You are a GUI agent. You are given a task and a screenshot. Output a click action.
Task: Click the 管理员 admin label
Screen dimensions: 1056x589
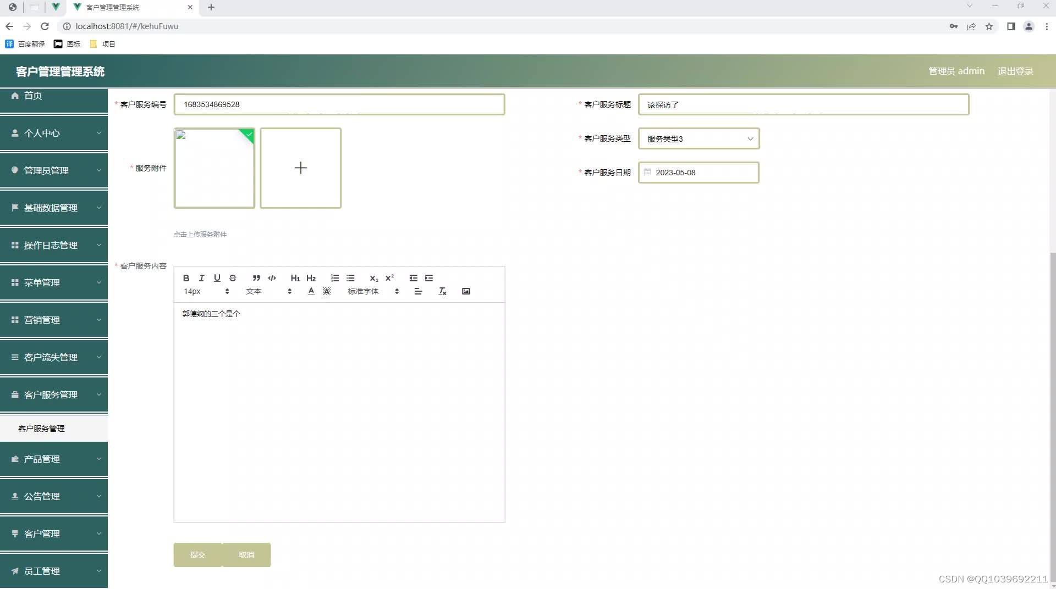[956, 71]
